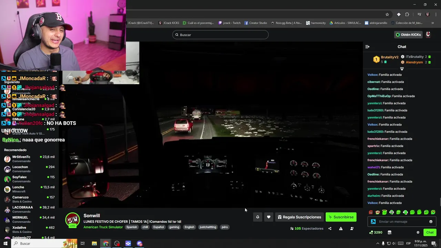This screenshot has height=248, width=441.
Task: Pick the green halo emote
Action: click(384, 212)
